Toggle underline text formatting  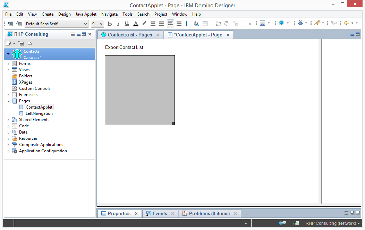click(127, 24)
